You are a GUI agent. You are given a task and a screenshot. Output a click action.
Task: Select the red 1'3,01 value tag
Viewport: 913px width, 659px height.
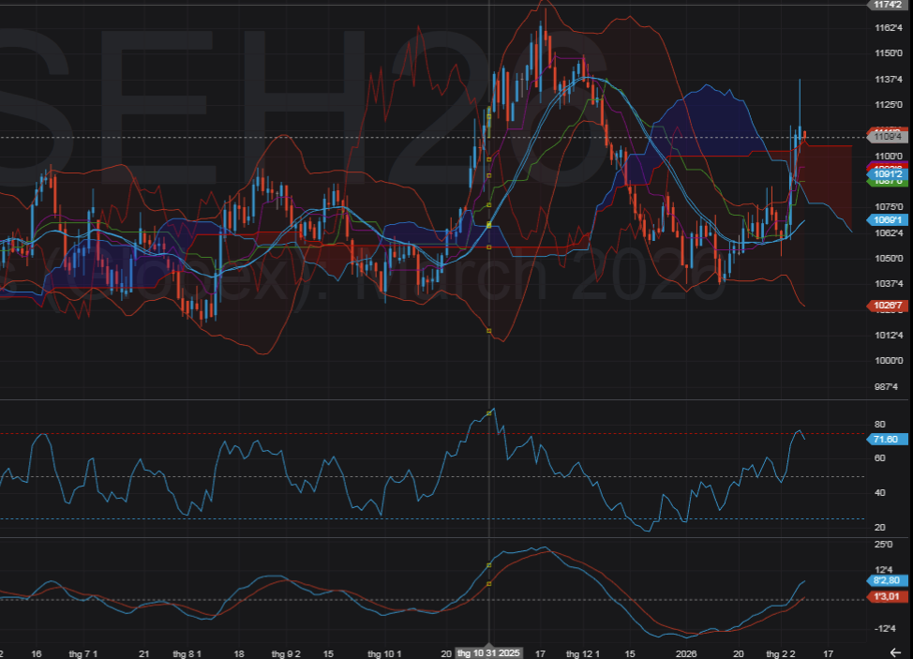[887, 595]
